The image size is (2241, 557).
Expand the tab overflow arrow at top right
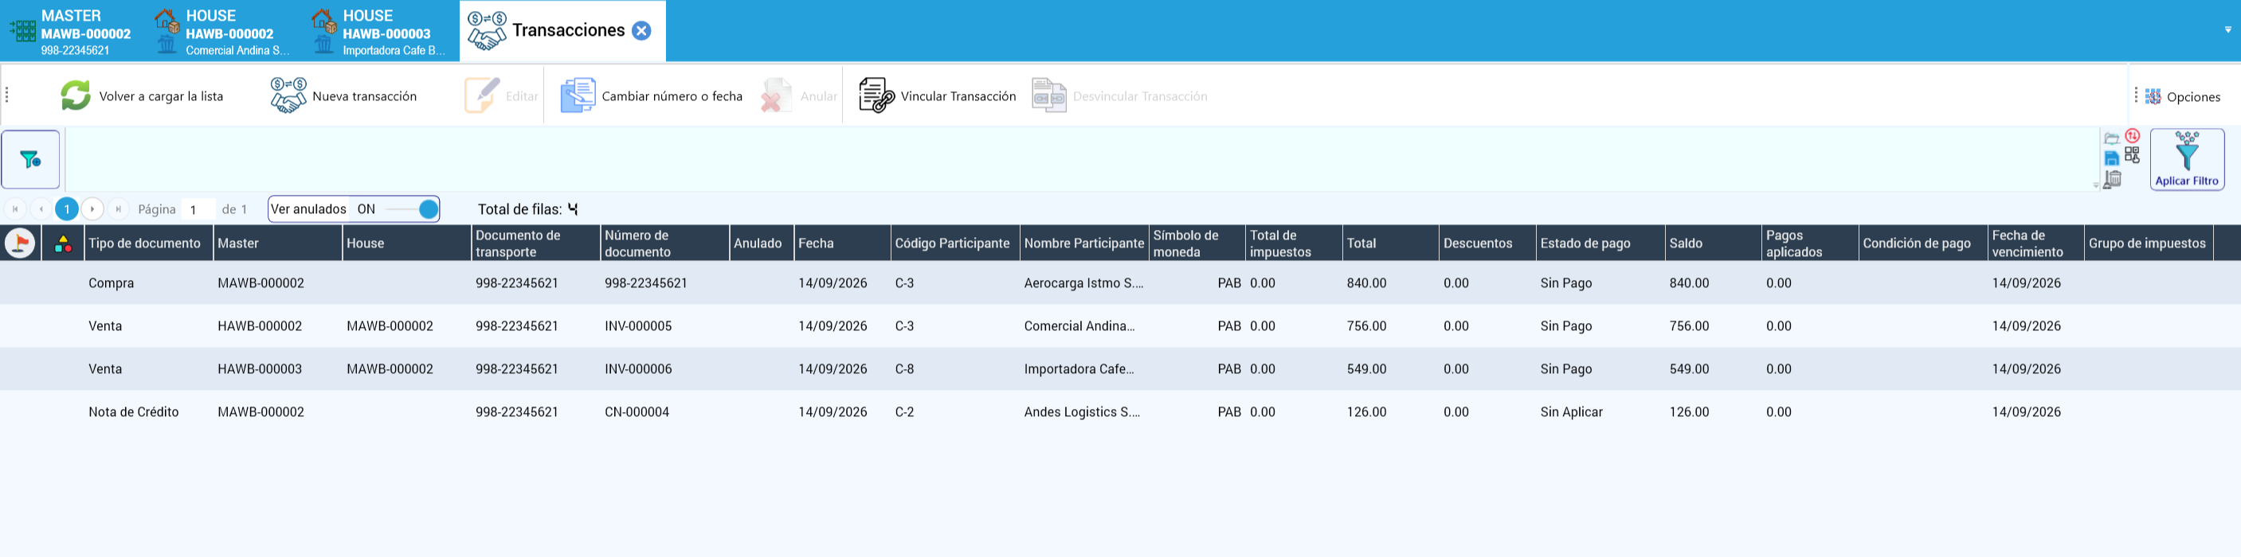click(2228, 29)
